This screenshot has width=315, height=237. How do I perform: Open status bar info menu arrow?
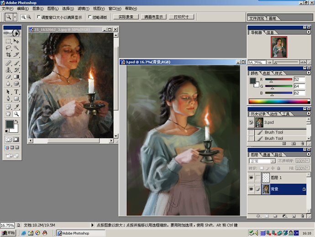pyautogui.click(x=92, y=225)
